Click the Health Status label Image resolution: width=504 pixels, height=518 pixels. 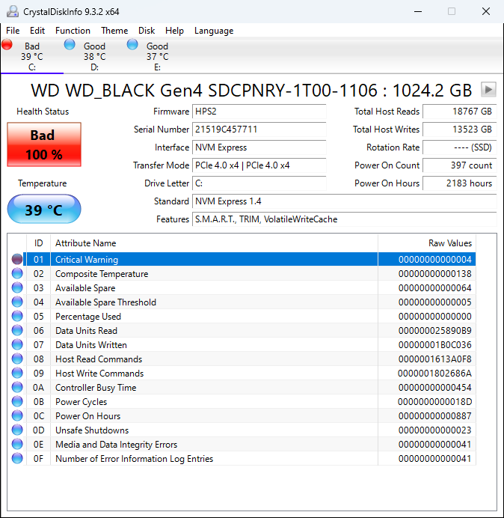43,112
